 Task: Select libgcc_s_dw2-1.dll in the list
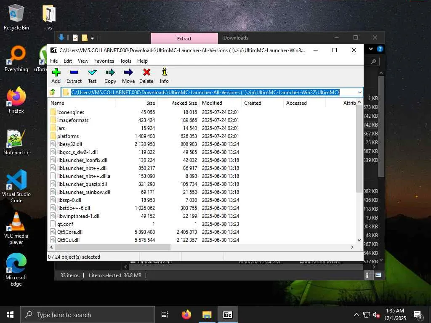77,152
